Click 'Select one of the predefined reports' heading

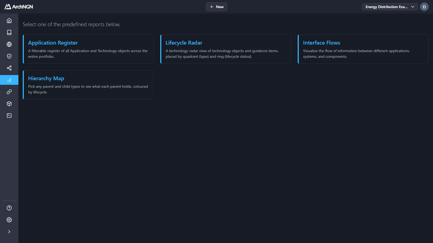tap(71, 24)
